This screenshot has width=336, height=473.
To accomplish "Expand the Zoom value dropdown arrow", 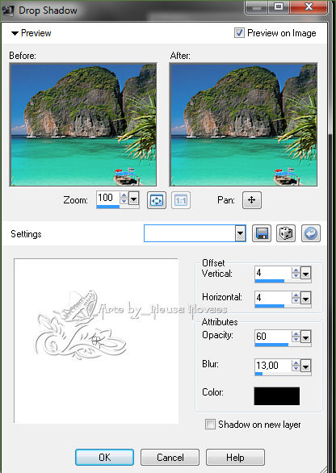I will coord(134,199).
